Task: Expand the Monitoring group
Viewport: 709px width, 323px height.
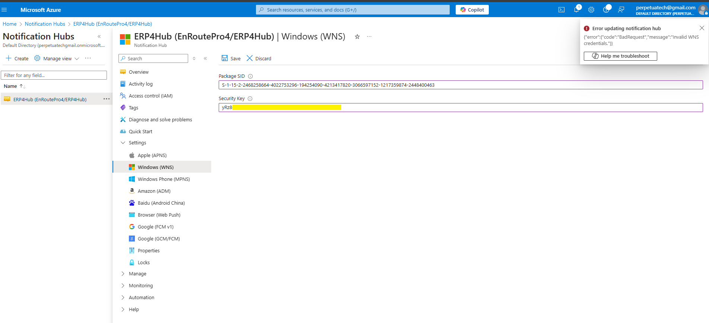Action: coord(140,285)
